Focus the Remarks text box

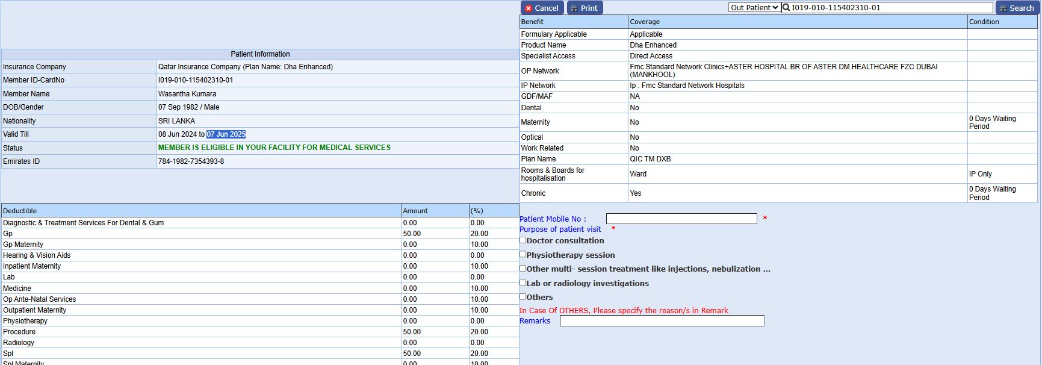662,321
